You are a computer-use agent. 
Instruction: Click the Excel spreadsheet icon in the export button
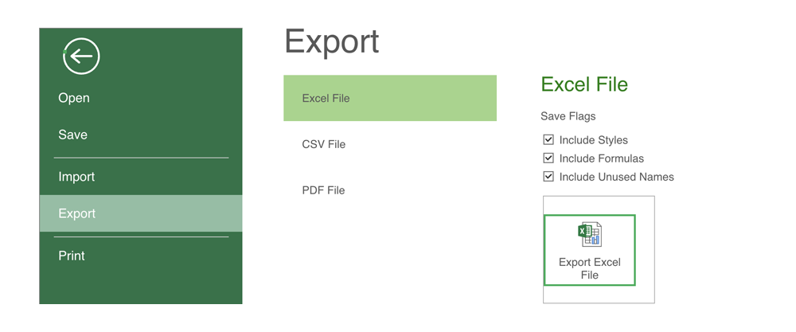point(590,234)
